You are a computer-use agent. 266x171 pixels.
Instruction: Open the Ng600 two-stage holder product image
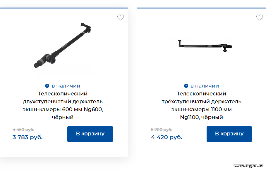tap(62, 45)
